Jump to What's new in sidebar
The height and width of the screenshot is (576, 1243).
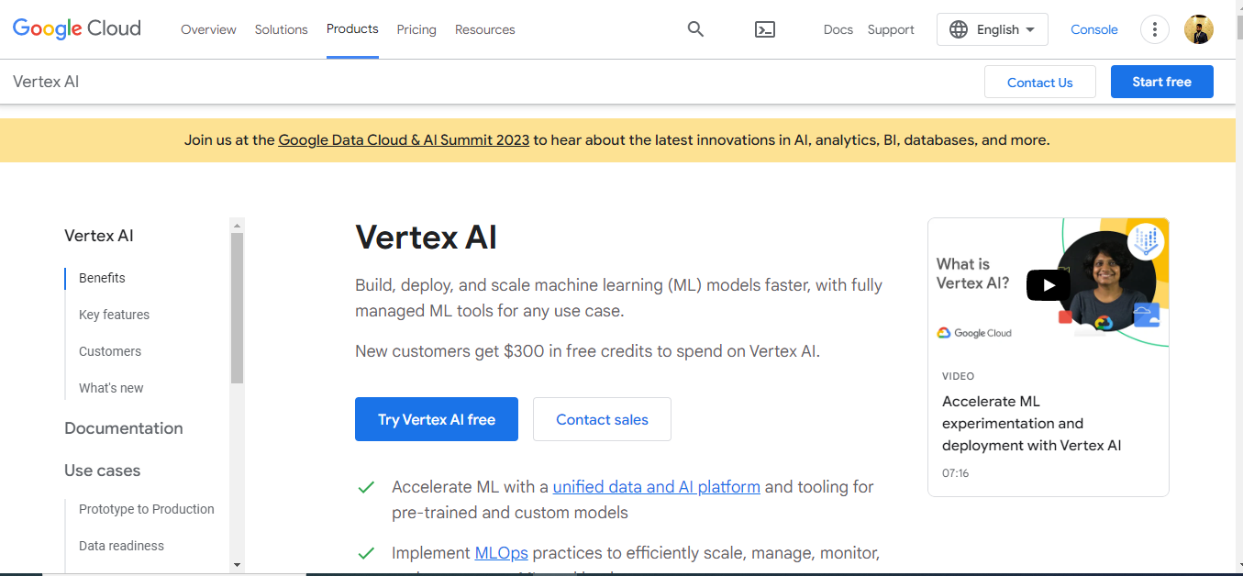point(111,388)
